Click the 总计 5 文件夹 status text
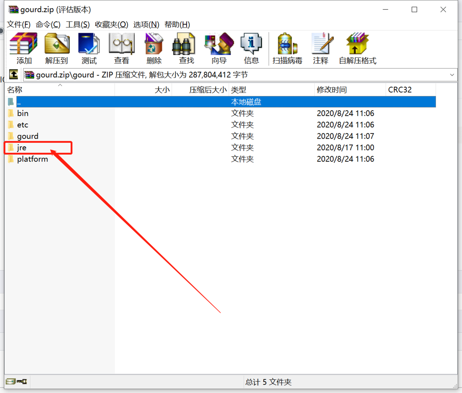The height and width of the screenshot is (393, 462). coord(268,382)
